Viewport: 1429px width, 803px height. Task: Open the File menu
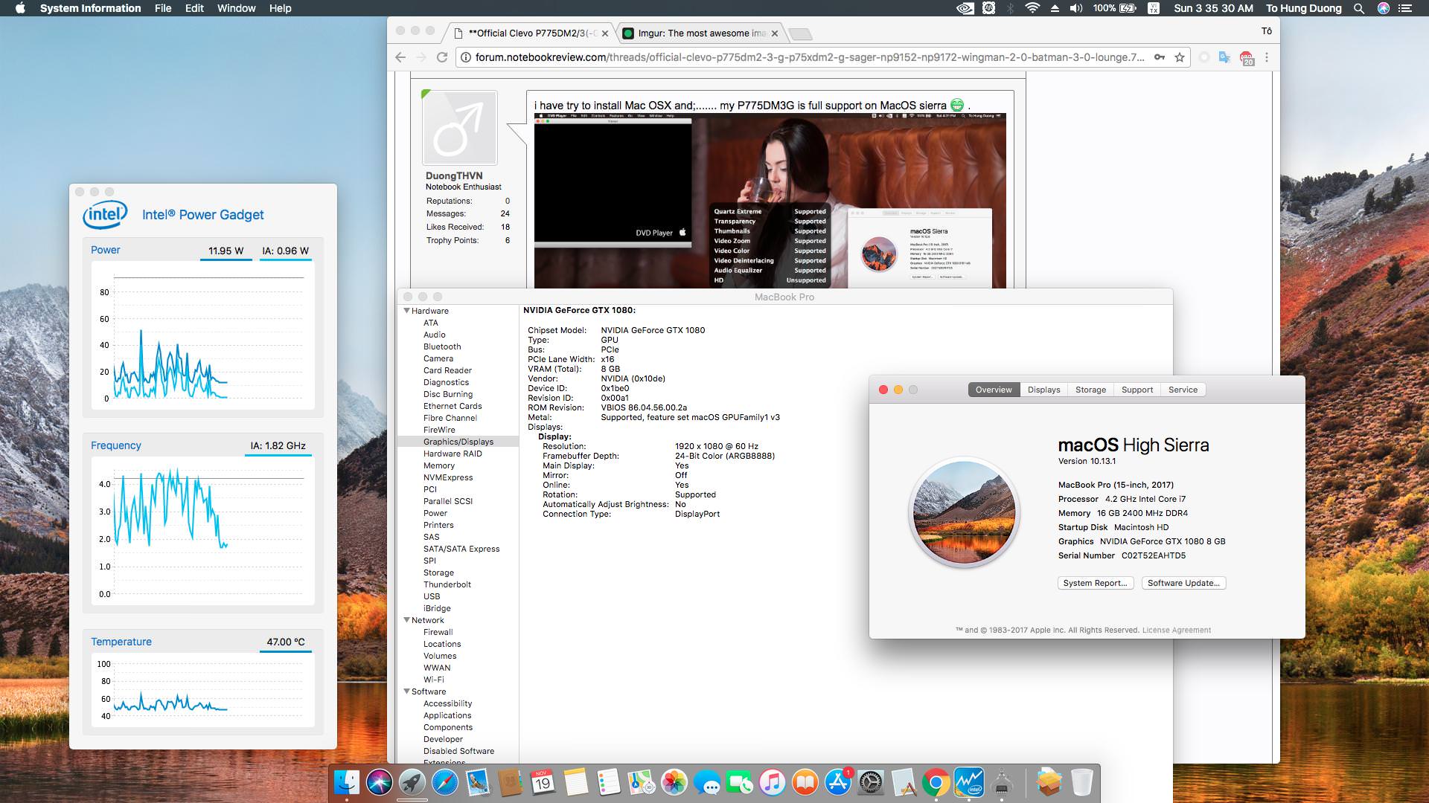click(x=163, y=8)
